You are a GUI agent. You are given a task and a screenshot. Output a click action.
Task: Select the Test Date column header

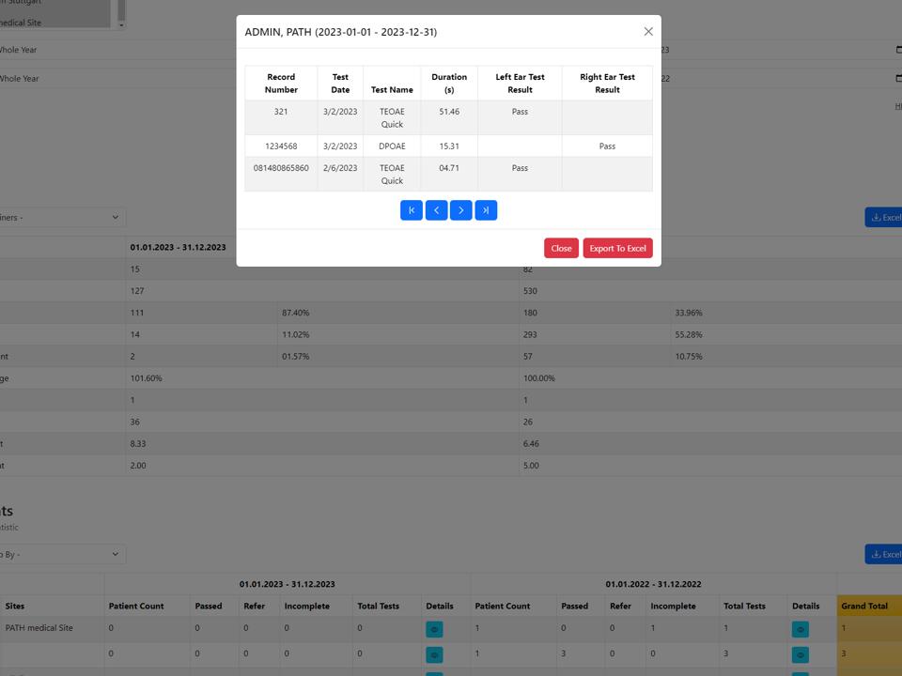click(x=340, y=84)
